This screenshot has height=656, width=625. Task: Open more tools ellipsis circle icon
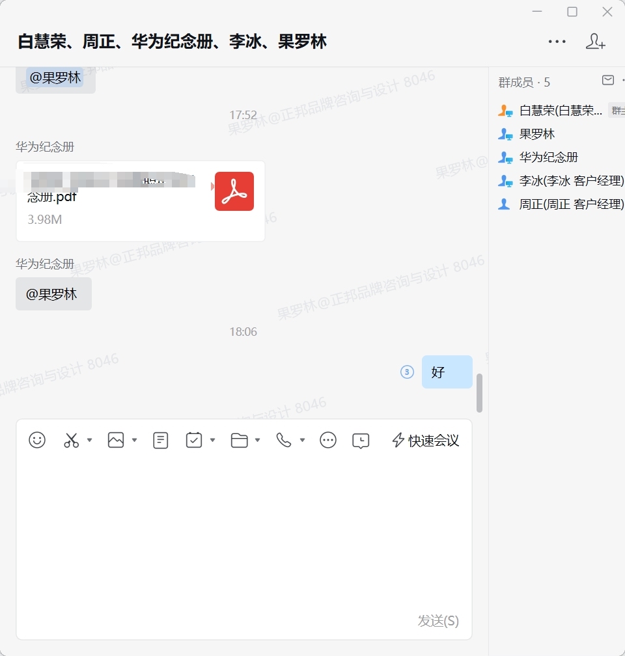(x=327, y=440)
